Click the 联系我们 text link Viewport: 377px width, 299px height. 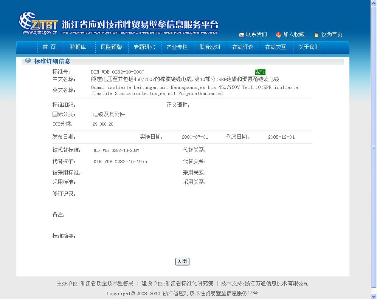[x=256, y=34]
